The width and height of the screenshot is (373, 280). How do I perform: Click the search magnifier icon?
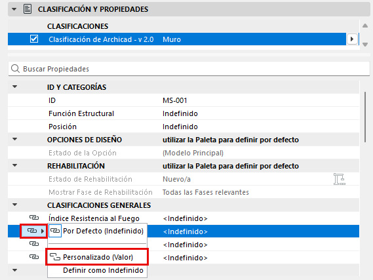16,69
